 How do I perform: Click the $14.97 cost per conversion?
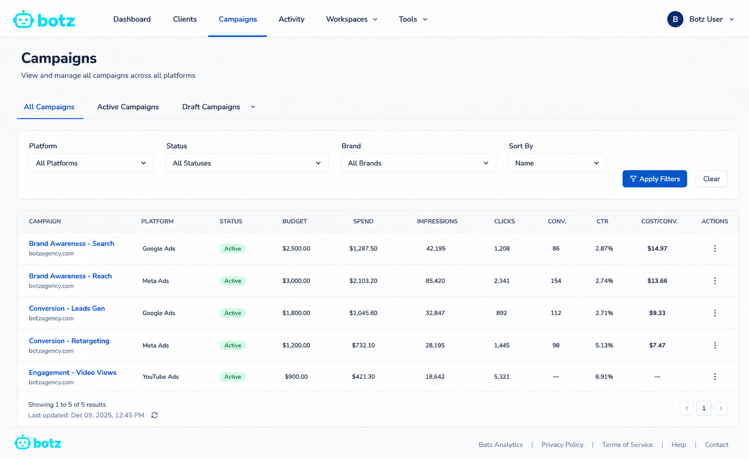pyautogui.click(x=657, y=249)
